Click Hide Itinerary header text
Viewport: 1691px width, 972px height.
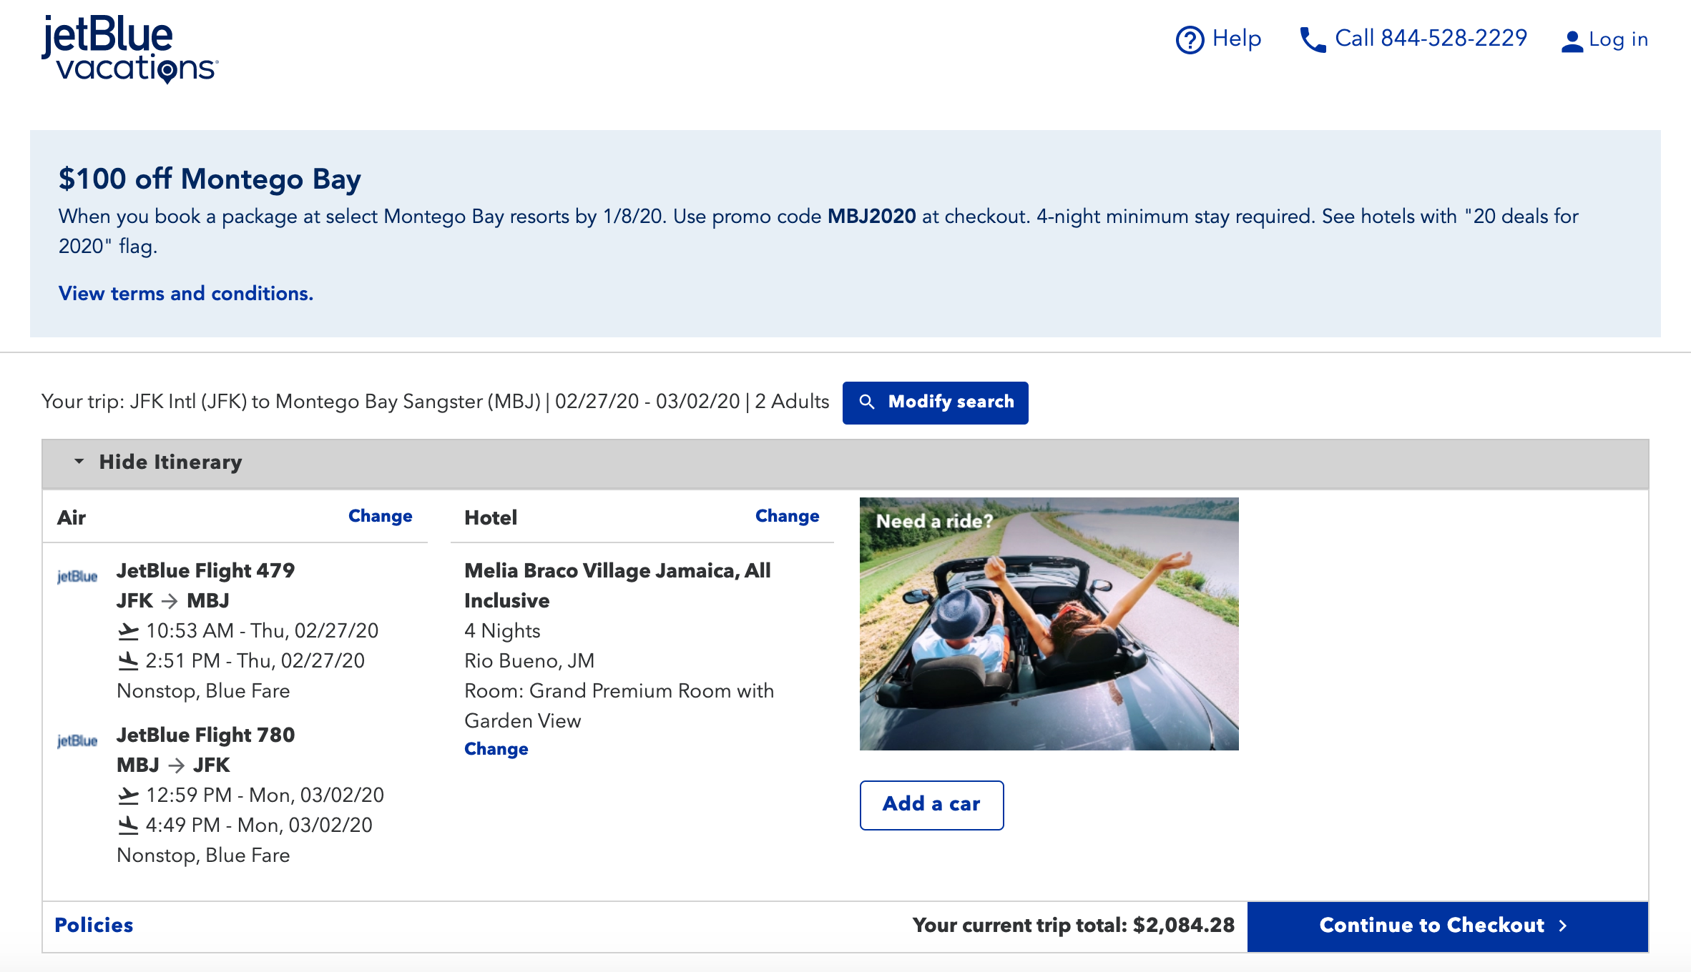tap(170, 462)
